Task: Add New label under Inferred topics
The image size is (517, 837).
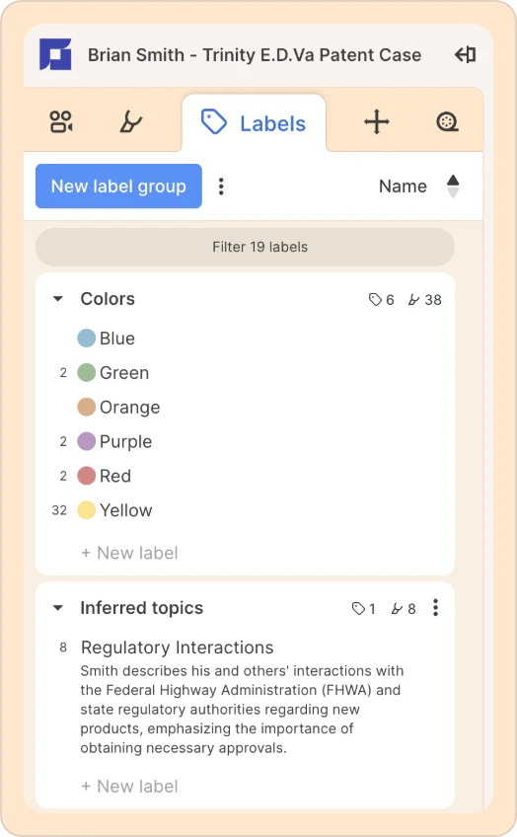Action: (129, 787)
